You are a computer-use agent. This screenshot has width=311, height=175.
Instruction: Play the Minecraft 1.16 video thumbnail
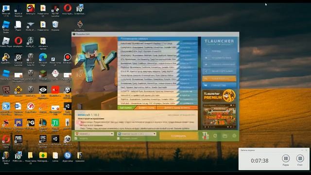pos(219,116)
